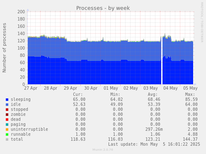Click the graph title 'Processes - by week'
The width and height of the screenshot is (206, 154).
point(103,8)
